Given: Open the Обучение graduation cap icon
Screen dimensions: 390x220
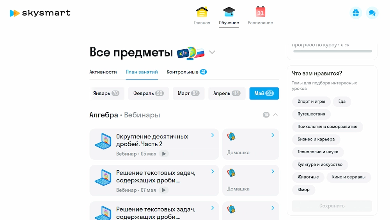Looking at the screenshot, I should (229, 12).
